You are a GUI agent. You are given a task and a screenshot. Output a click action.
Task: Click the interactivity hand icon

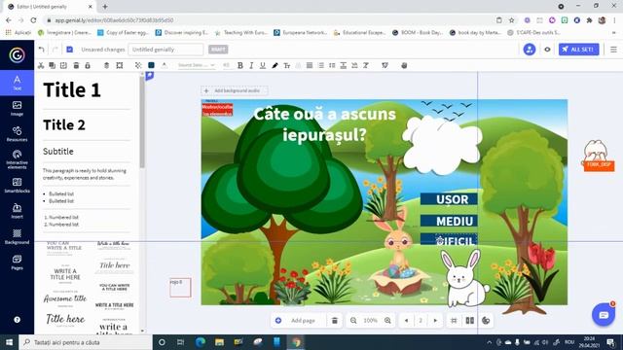click(x=404, y=65)
